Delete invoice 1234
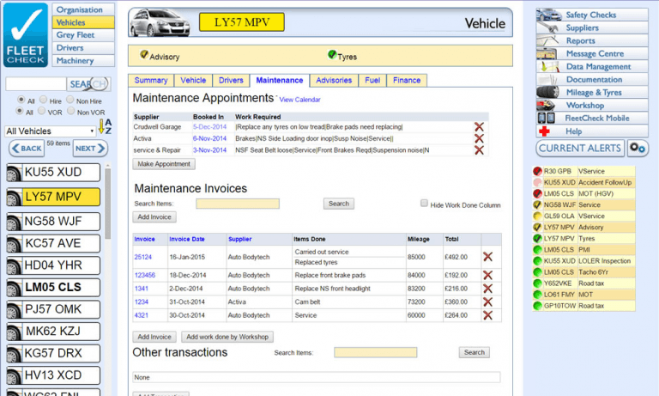 tap(487, 302)
